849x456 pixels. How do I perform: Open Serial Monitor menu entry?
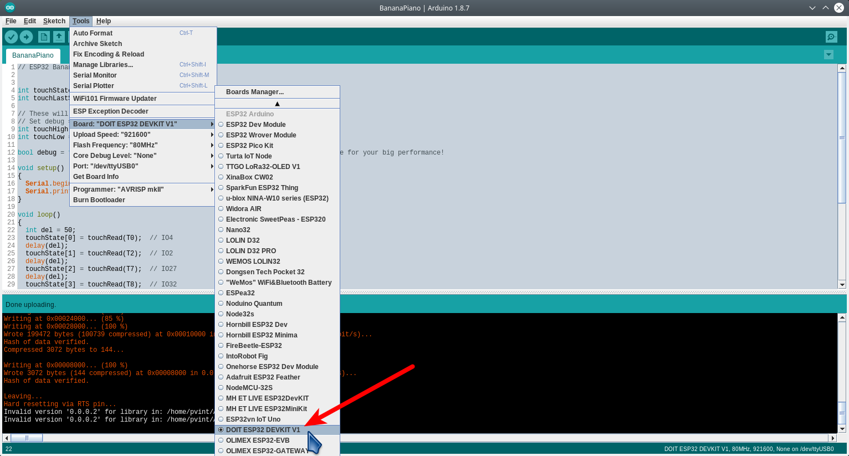tap(143, 75)
